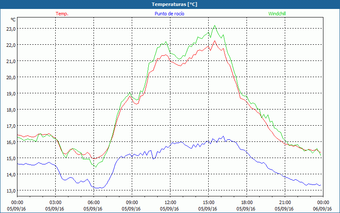
Task: Click the 15:00 time axis label
Action: click(x=208, y=203)
